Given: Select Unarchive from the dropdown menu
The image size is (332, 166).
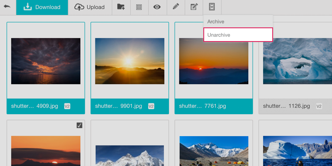Looking at the screenshot, I should point(238,35).
